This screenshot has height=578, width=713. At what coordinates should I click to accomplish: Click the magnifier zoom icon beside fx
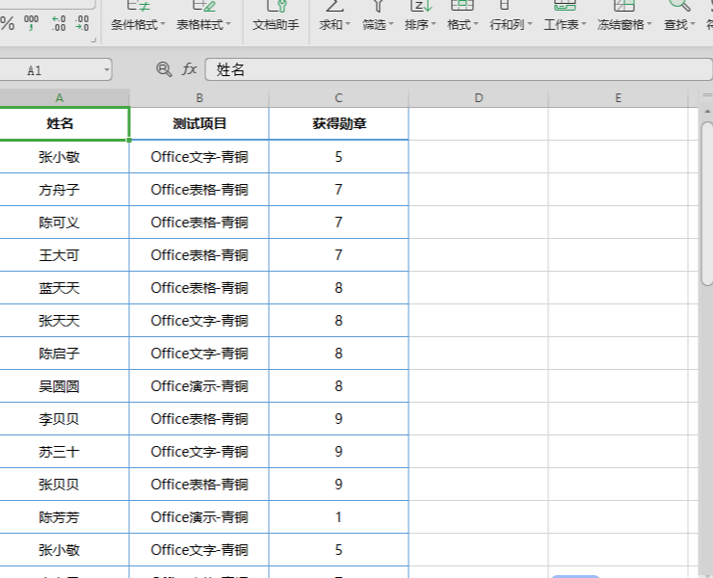164,69
